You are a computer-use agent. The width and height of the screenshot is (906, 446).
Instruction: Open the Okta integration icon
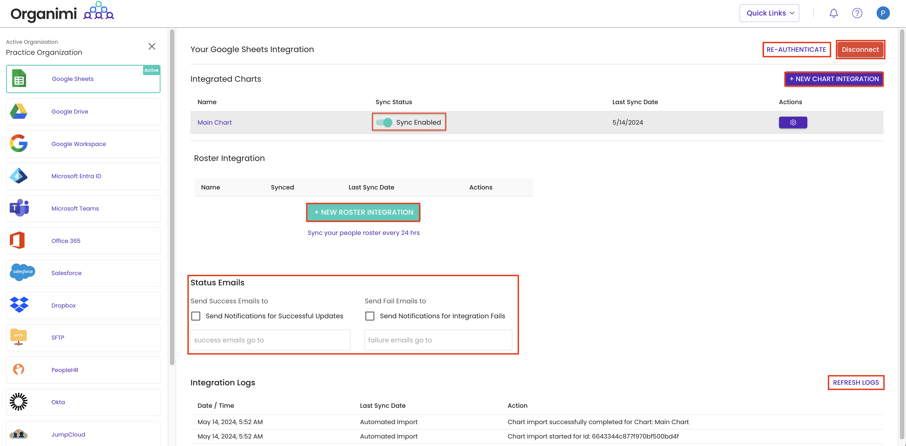[x=18, y=402]
